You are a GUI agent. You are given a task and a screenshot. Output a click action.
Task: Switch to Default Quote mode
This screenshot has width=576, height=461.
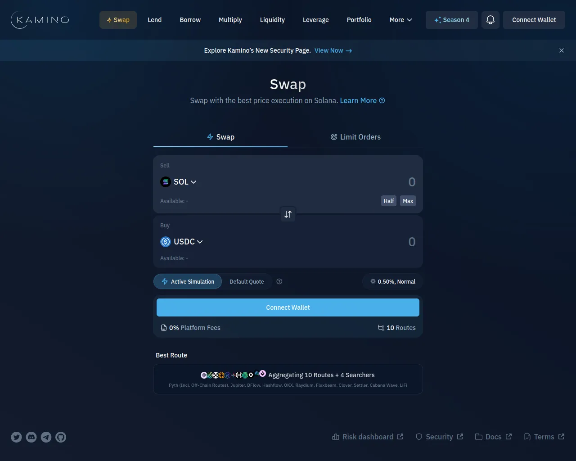click(x=247, y=281)
